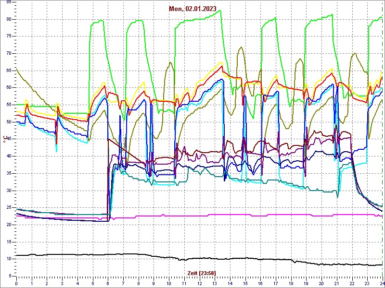Select the 60 label on temperature axis
The image size is (385, 288).
pyautogui.click(x=8, y=88)
